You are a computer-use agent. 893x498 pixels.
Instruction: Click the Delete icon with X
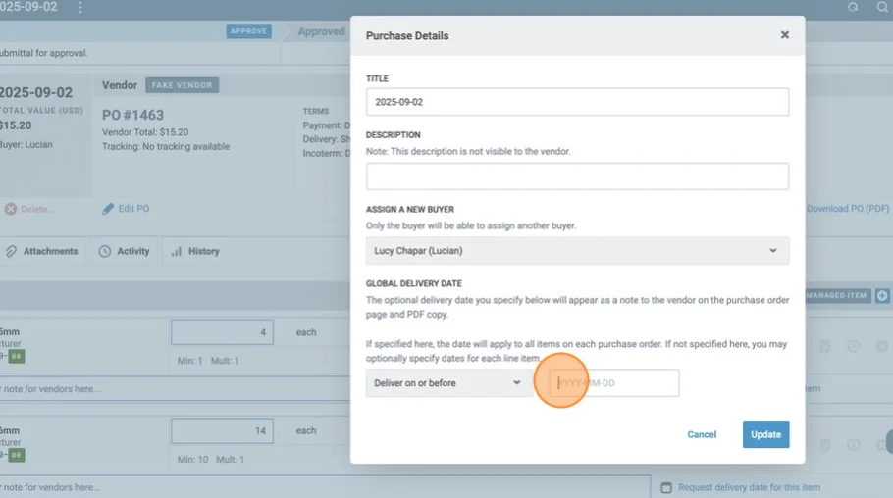pyautogui.click(x=11, y=209)
